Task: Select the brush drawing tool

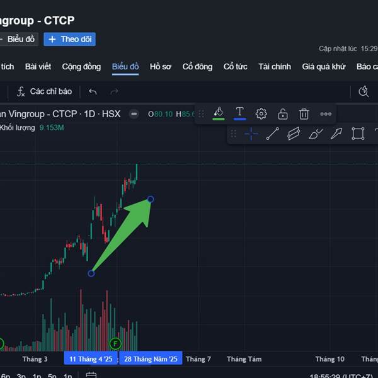Action: point(316,134)
